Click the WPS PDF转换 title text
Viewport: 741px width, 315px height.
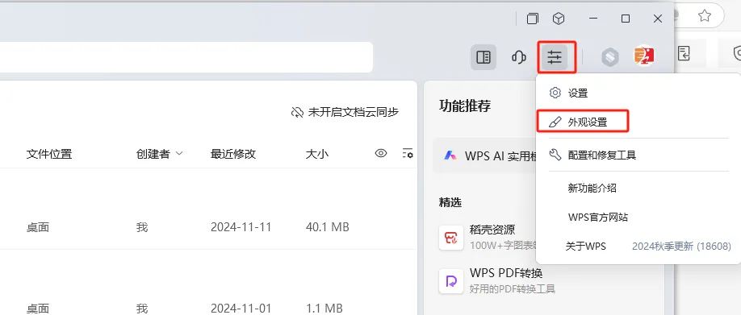pyautogui.click(x=506, y=273)
